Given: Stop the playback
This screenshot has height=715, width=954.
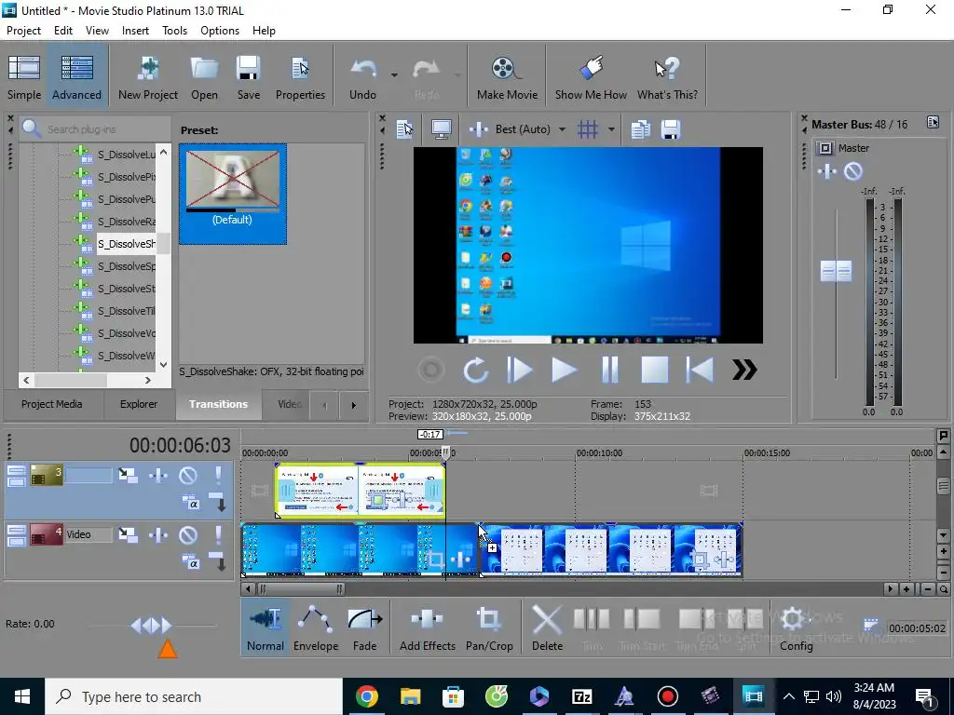Looking at the screenshot, I should [x=655, y=370].
